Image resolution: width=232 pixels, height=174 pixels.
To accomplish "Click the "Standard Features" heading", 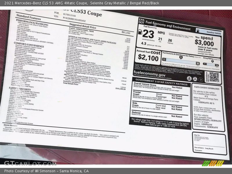I will 28,17.
